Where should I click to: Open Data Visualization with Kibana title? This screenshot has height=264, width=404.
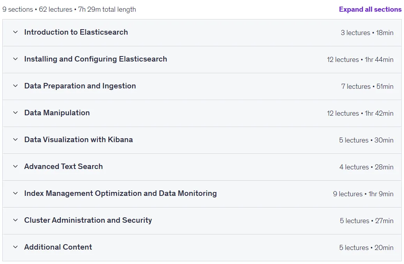[x=79, y=140]
